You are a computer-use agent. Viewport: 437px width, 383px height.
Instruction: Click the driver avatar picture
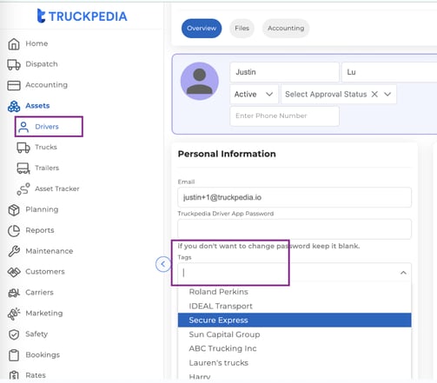200,81
